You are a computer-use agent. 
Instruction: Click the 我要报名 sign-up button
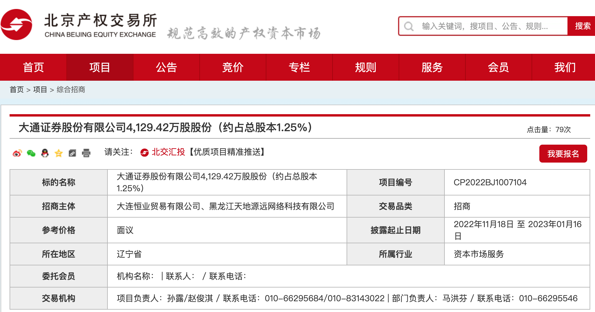[x=563, y=154]
